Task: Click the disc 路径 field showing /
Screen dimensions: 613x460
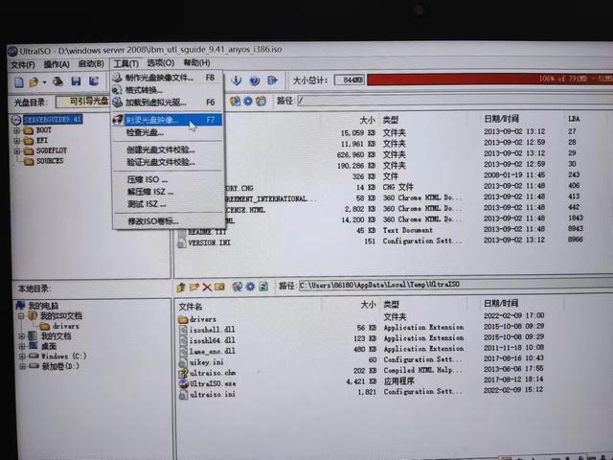Action: pos(455,100)
